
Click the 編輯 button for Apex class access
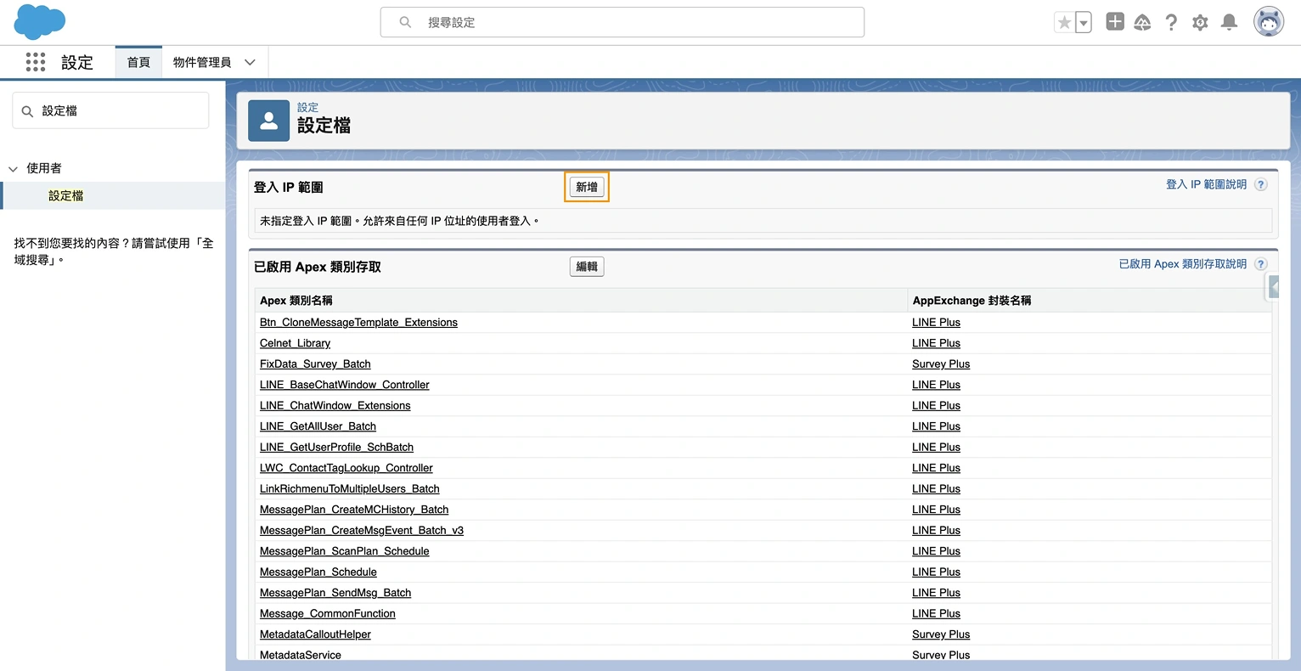586,266
